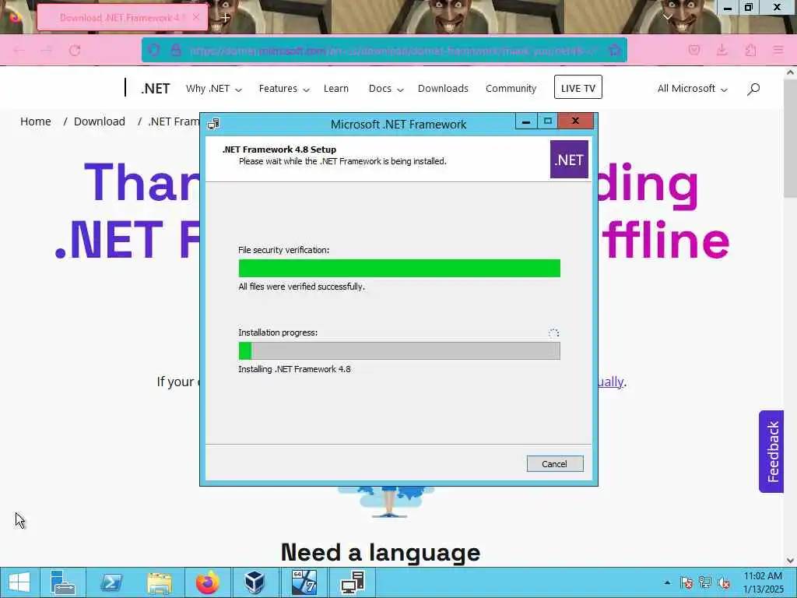
Task: Open the Firefox hamburger menu
Action: coord(778,50)
